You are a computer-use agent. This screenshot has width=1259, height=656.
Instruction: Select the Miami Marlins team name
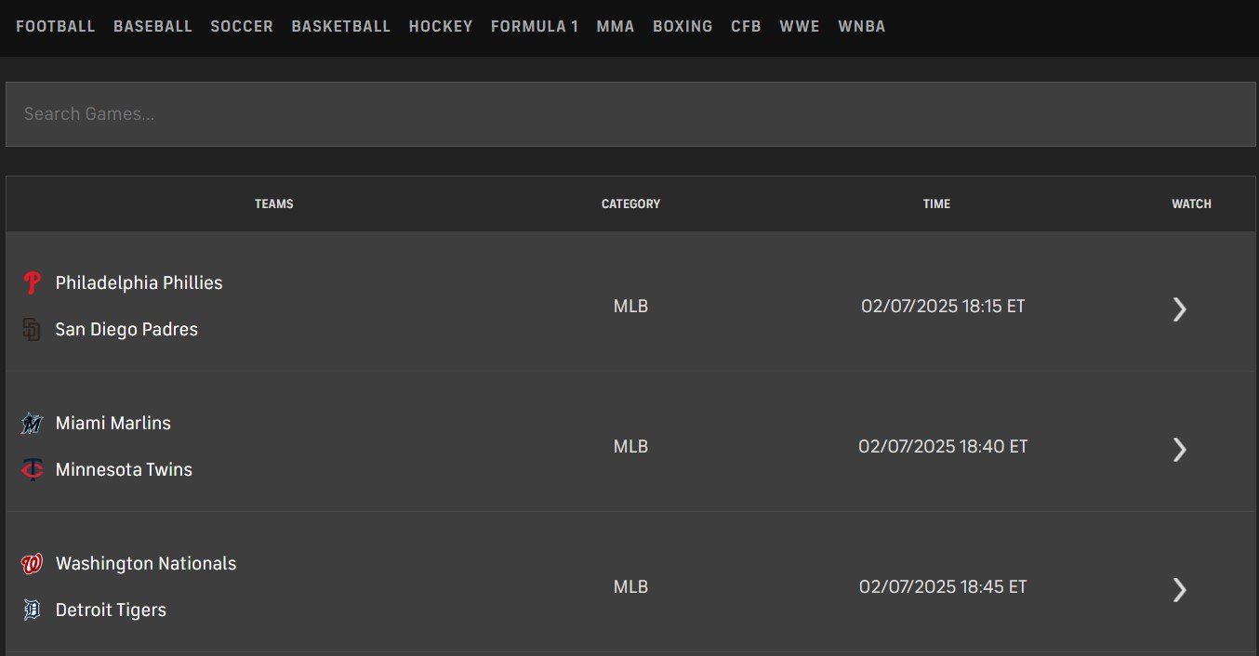pyautogui.click(x=113, y=423)
